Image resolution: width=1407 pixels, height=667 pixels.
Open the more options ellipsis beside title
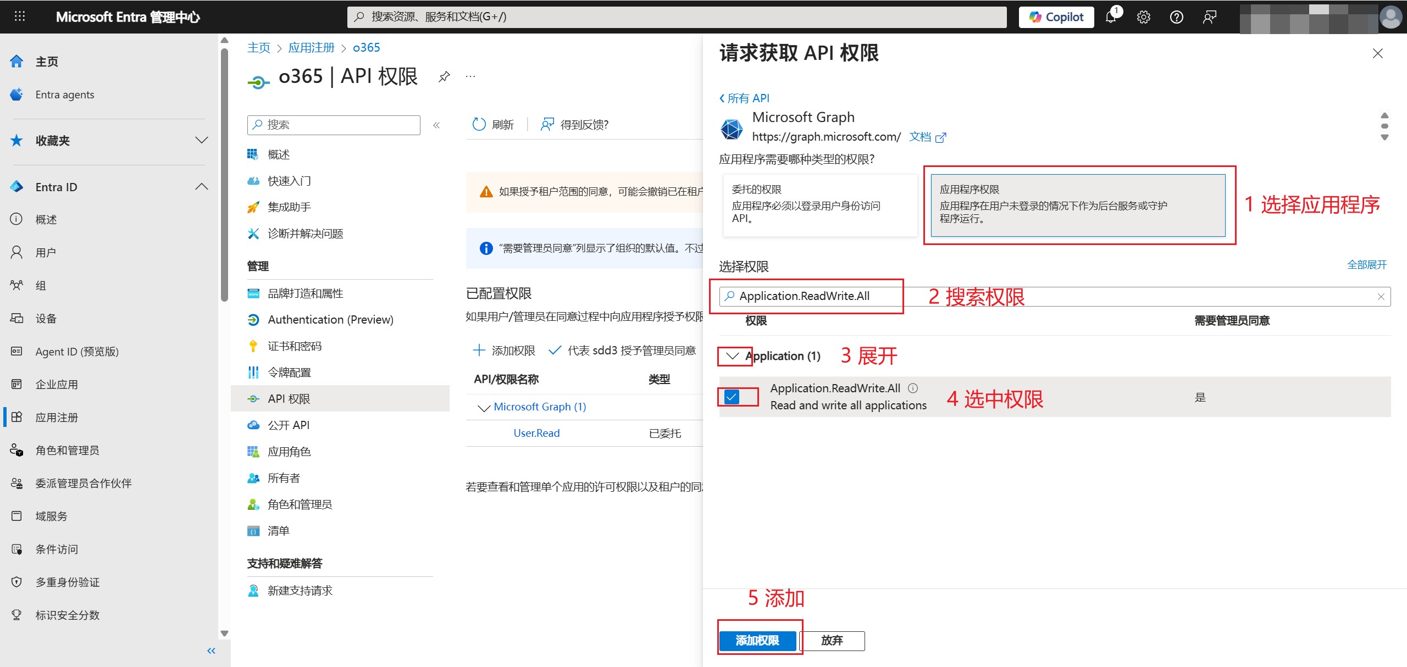coord(470,76)
